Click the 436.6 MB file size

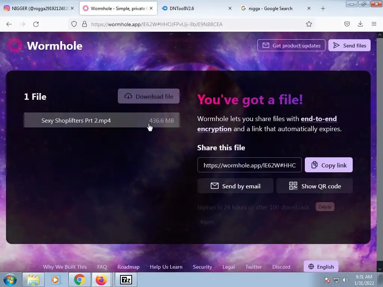coord(162,121)
